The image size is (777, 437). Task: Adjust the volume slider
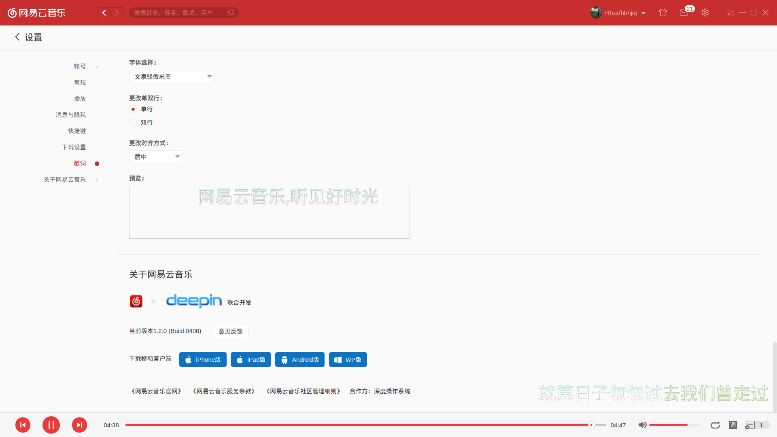(x=675, y=425)
